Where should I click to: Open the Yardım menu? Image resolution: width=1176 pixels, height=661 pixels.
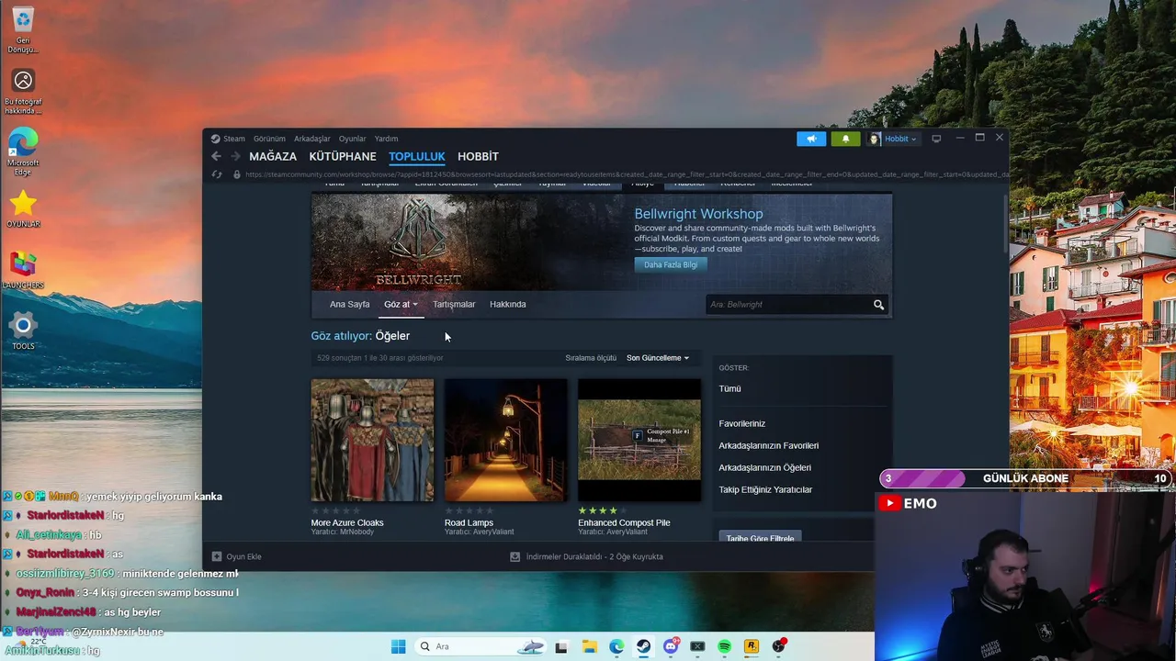click(386, 139)
